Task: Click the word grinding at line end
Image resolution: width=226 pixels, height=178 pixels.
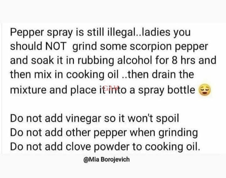Action: [178, 132]
